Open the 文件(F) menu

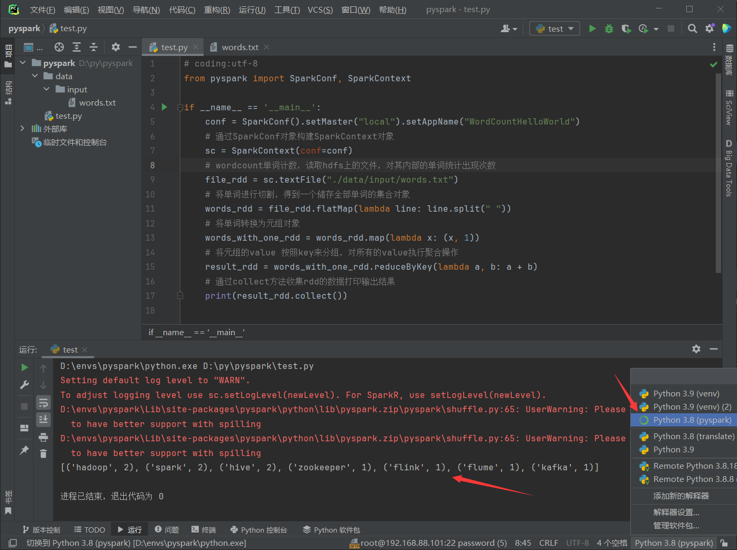(x=42, y=10)
